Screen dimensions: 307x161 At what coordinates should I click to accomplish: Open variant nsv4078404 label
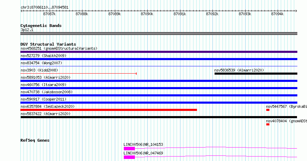[286, 121]
